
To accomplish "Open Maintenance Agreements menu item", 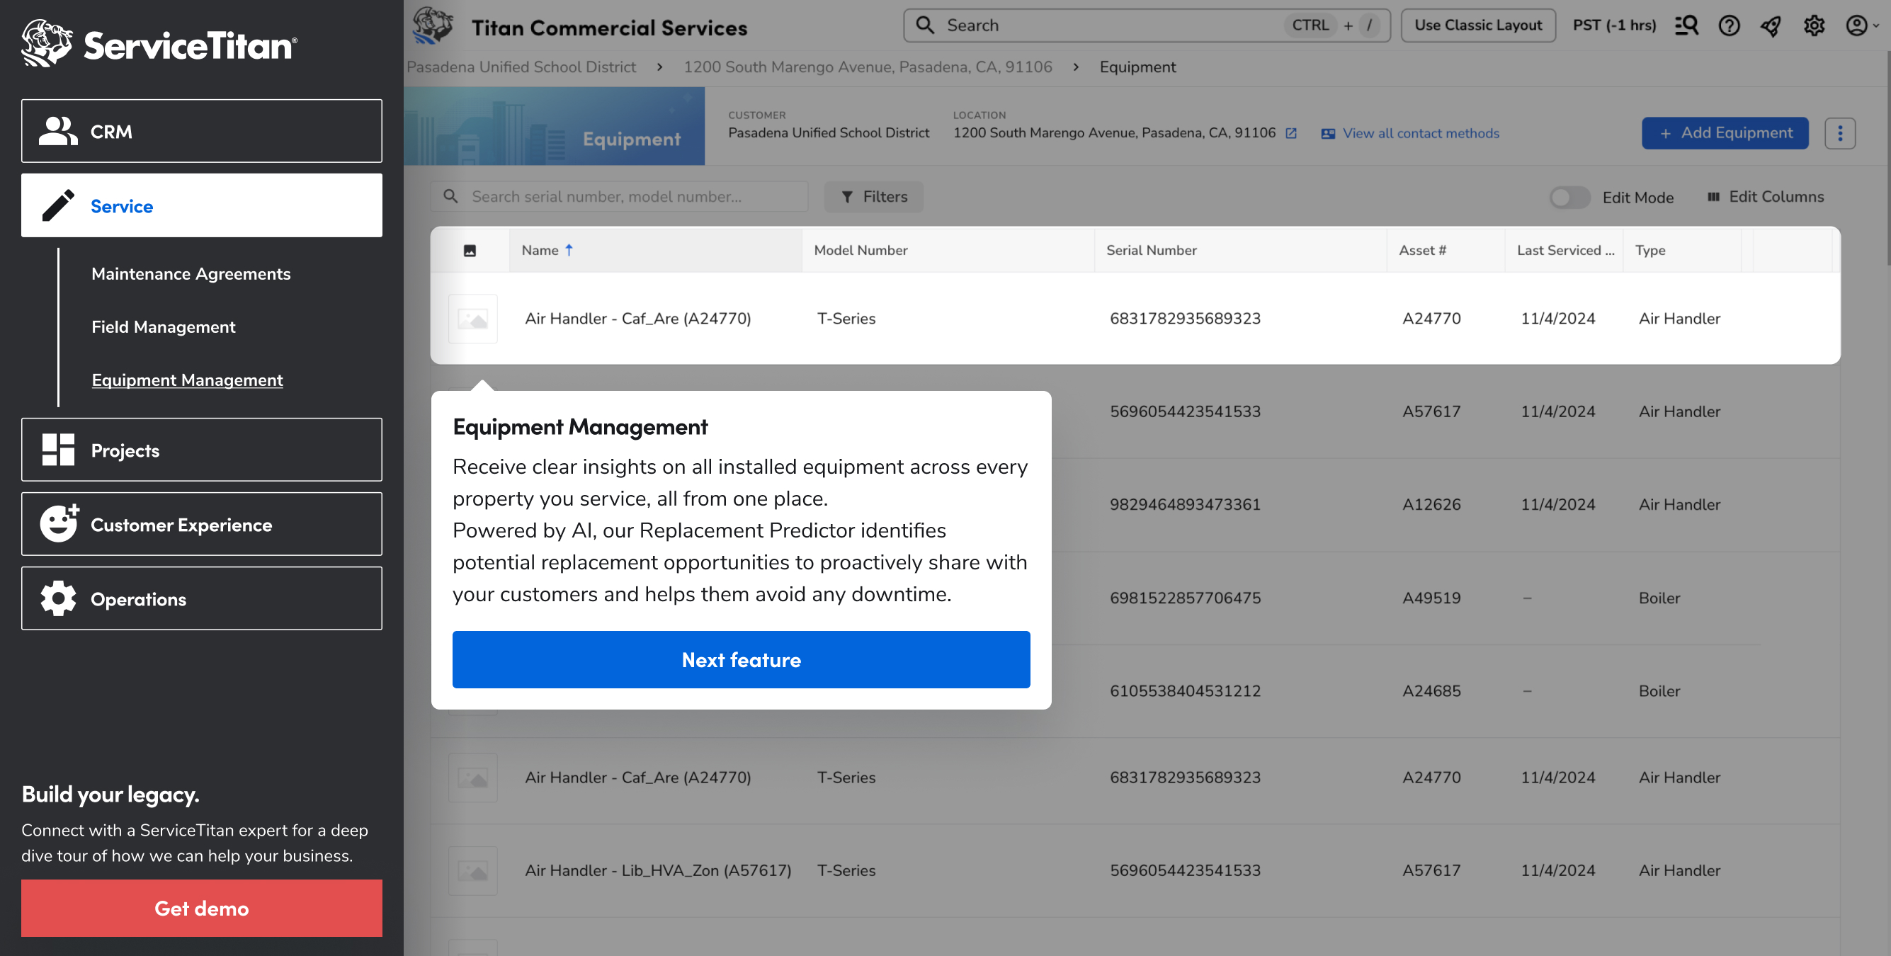I will click(x=191, y=274).
